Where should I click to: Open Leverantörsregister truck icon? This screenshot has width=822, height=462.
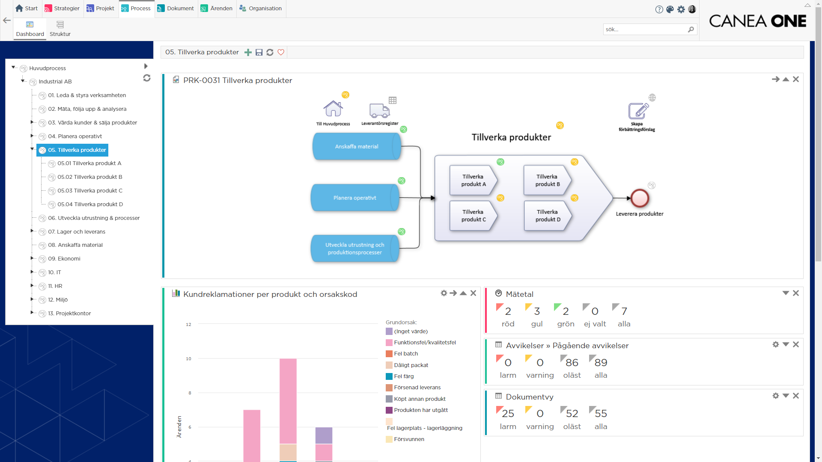379,111
